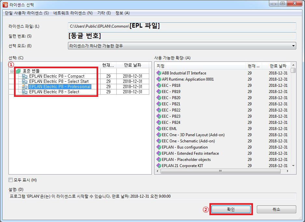Click the 라이센스 선택 title bar app icon
Viewport: 305px width, 222px height.
6,5
